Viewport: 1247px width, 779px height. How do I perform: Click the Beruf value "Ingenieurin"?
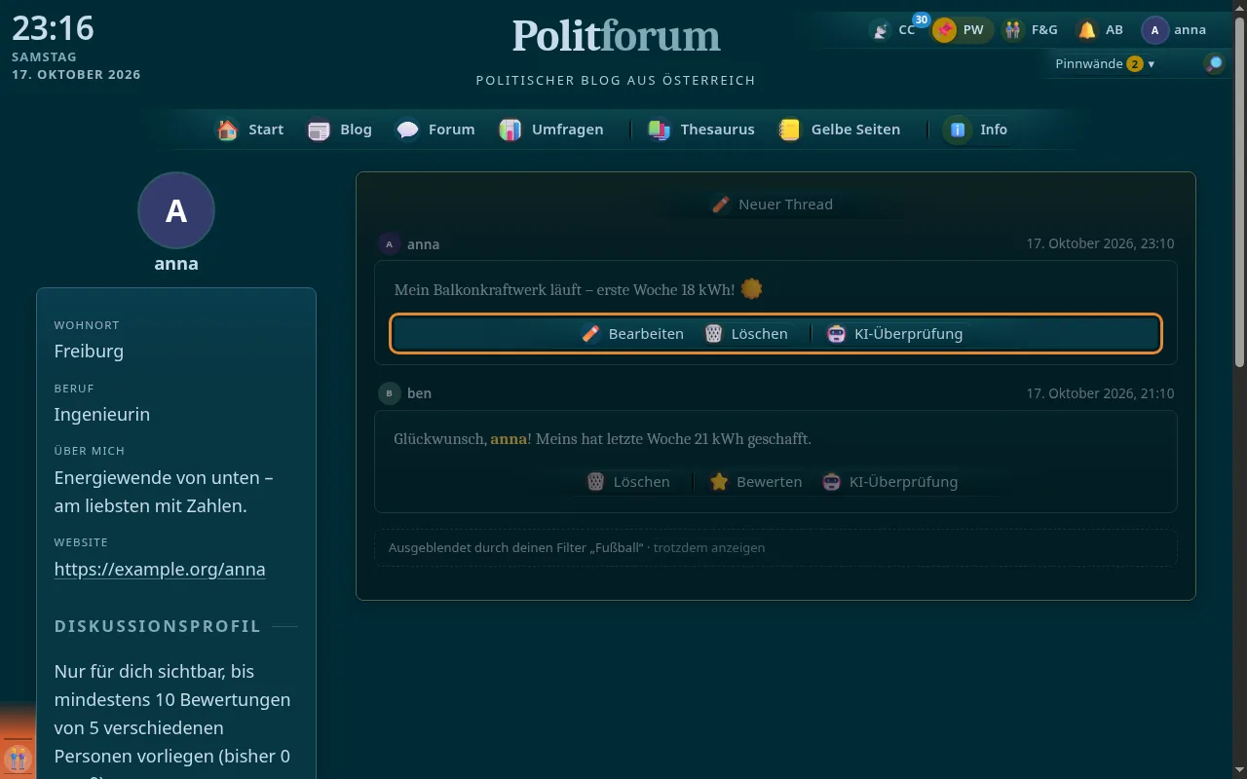point(102,415)
